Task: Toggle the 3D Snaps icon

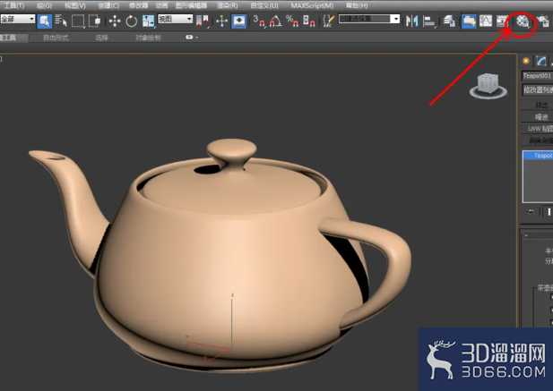Action: coord(259,21)
